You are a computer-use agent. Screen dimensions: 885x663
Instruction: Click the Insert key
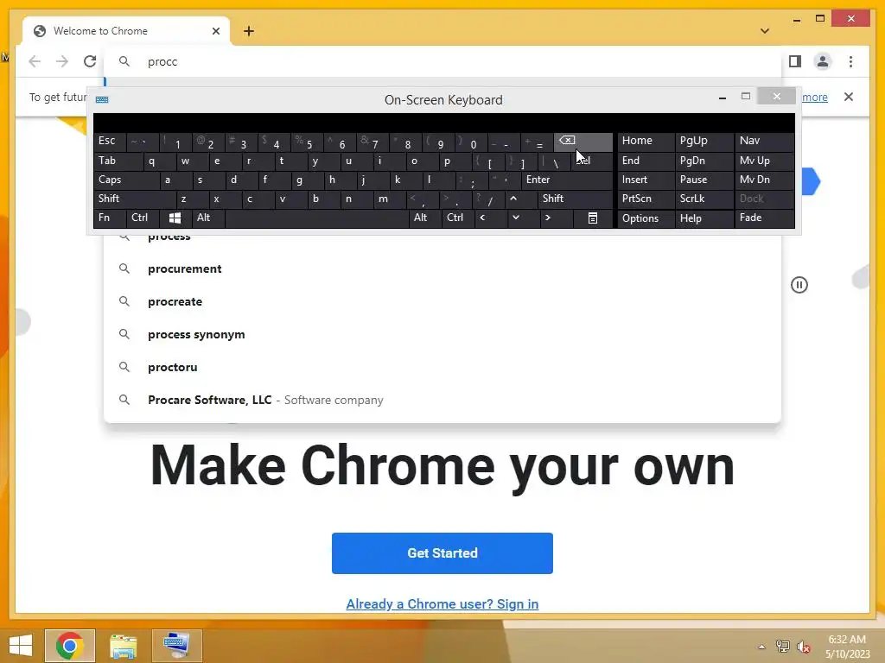(x=646, y=180)
